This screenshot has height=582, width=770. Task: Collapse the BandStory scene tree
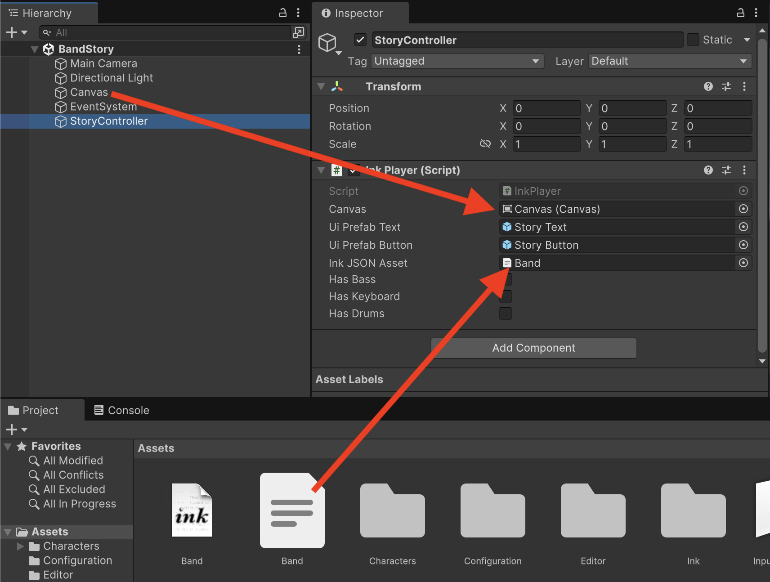pyautogui.click(x=35, y=49)
